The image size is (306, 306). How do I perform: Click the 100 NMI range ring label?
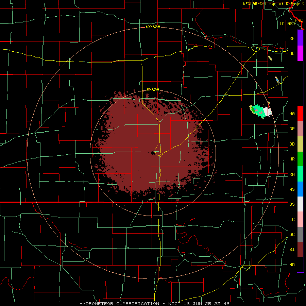coord(153,27)
